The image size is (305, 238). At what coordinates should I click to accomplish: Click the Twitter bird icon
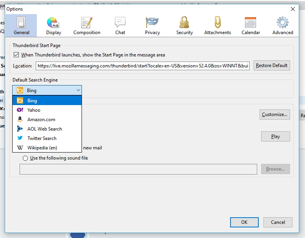click(20, 138)
